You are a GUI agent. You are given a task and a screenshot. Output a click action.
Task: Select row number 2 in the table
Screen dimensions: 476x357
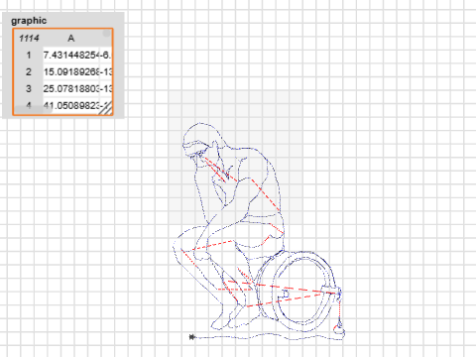(29, 71)
